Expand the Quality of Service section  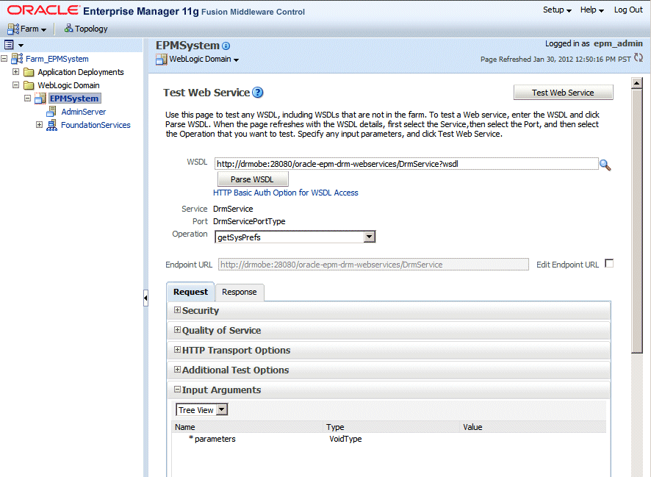click(x=177, y=330)
